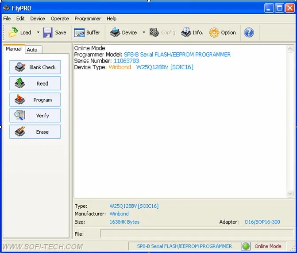Click the status bar SP8-B programmer text
This screenshot has width=297, height=253.
[184, 246]
